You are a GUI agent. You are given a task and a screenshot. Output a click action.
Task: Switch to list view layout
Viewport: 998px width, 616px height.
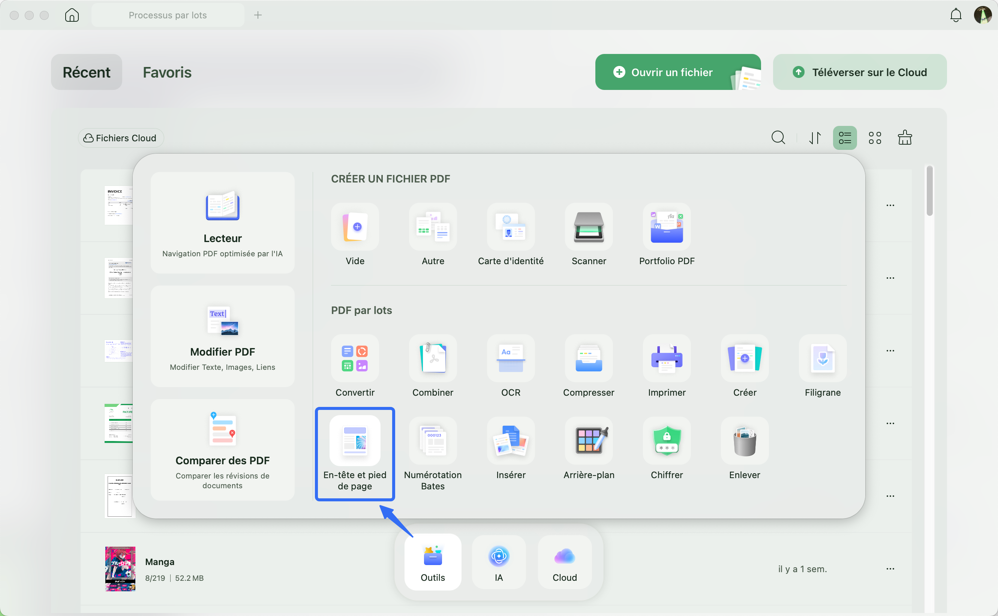click(845, 138)
